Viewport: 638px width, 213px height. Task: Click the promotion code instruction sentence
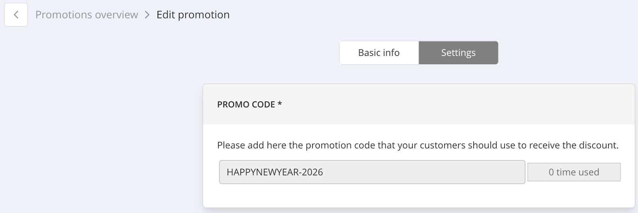pyautogui.click(x=417, y=145)
